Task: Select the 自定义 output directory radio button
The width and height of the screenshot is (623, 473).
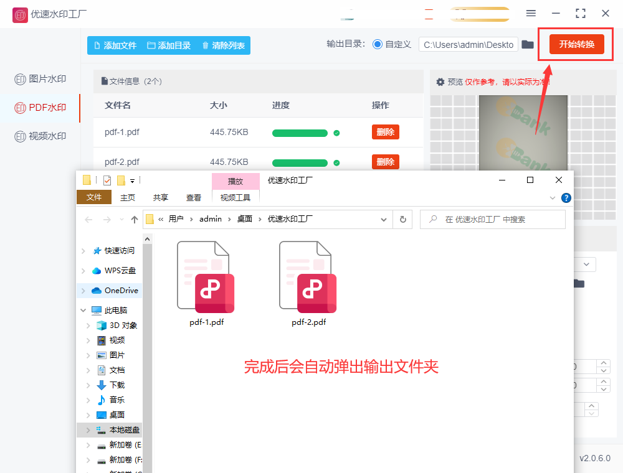Action: 378,44
